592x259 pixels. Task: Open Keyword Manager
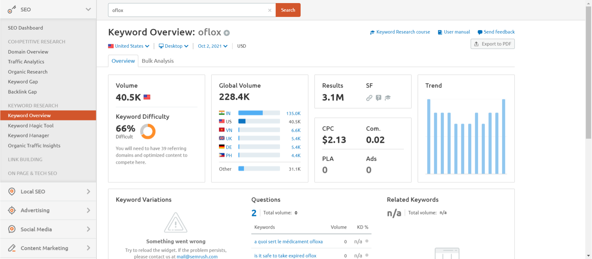coord(28,136)
